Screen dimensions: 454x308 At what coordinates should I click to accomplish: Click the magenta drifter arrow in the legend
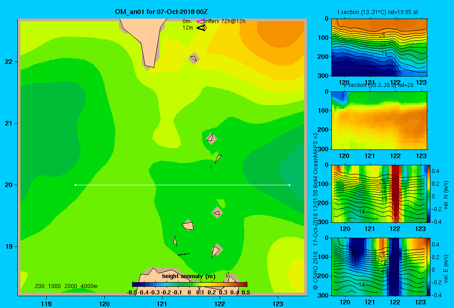(x=201, y=21)
